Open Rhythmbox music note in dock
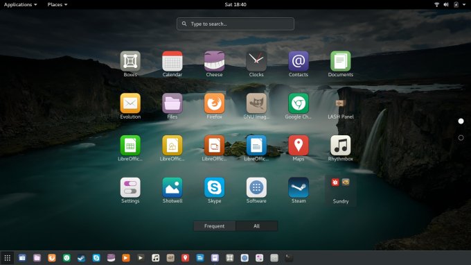Image resolution: width=471 pixels, height=265 pixels. tap(156, 258)
